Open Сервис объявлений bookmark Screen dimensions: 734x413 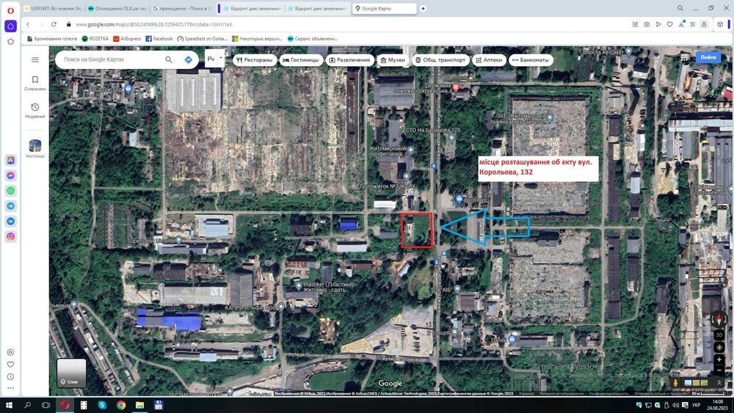coord(313,39)
